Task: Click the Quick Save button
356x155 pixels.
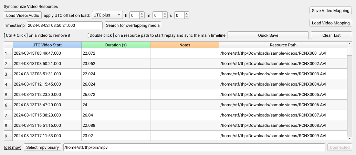Action: [x=268, y=35]
